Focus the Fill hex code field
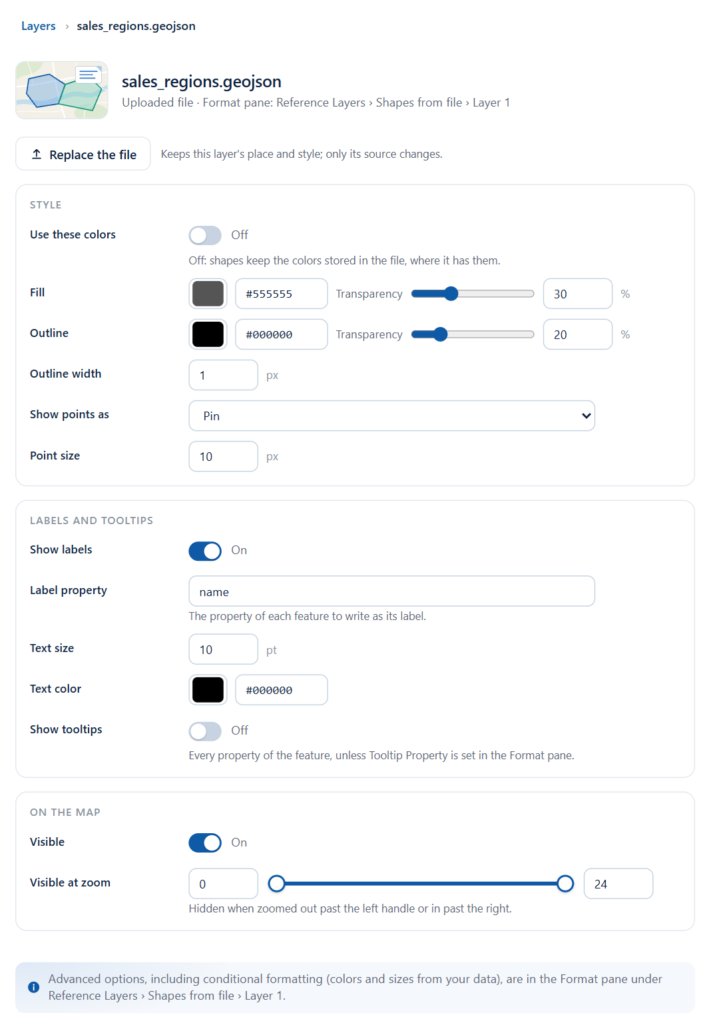Screen dimensions: 711x1029 tap(282, 294)
